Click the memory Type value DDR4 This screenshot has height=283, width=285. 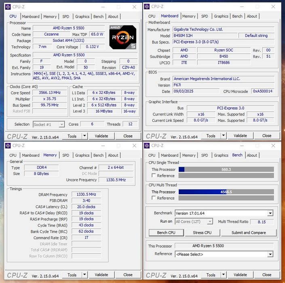click(42, 168)
